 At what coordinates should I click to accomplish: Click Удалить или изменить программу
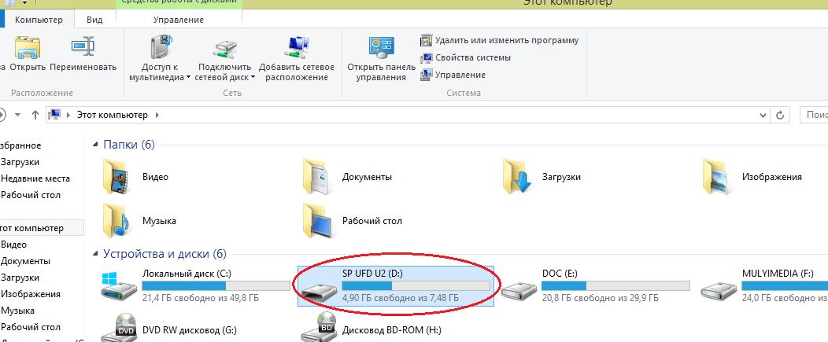500,40
